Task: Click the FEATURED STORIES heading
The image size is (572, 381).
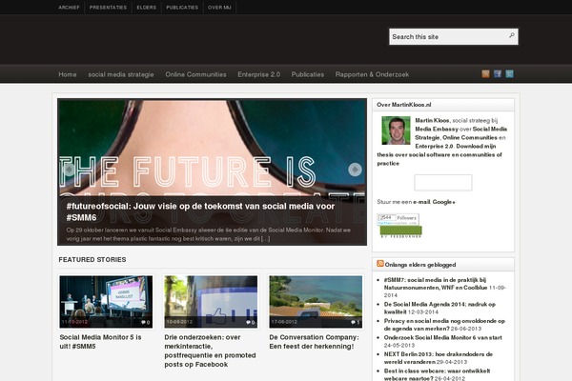Action: click(x=92, y=260)
